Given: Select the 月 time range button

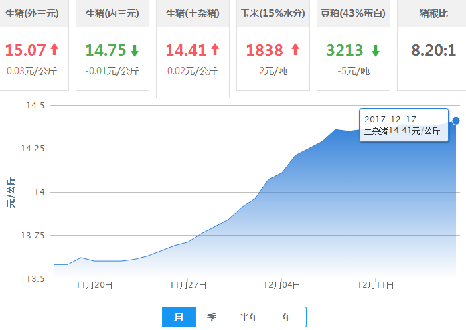Looking at the screenshot, I should [x=179, y=317].
